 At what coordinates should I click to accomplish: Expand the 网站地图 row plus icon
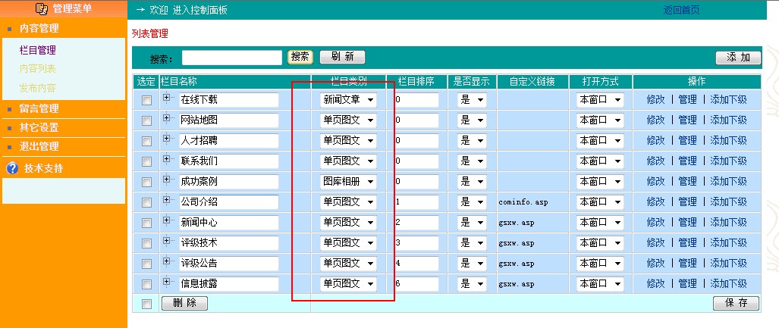166,118
